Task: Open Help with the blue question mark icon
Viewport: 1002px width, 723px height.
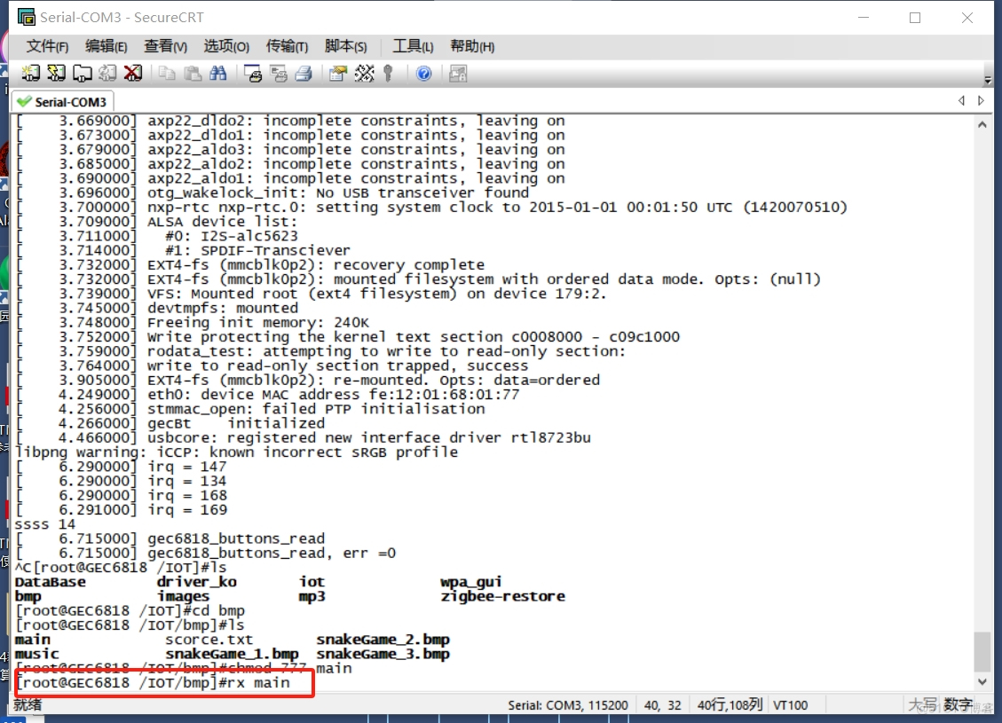Action: [x=424, y=74]
